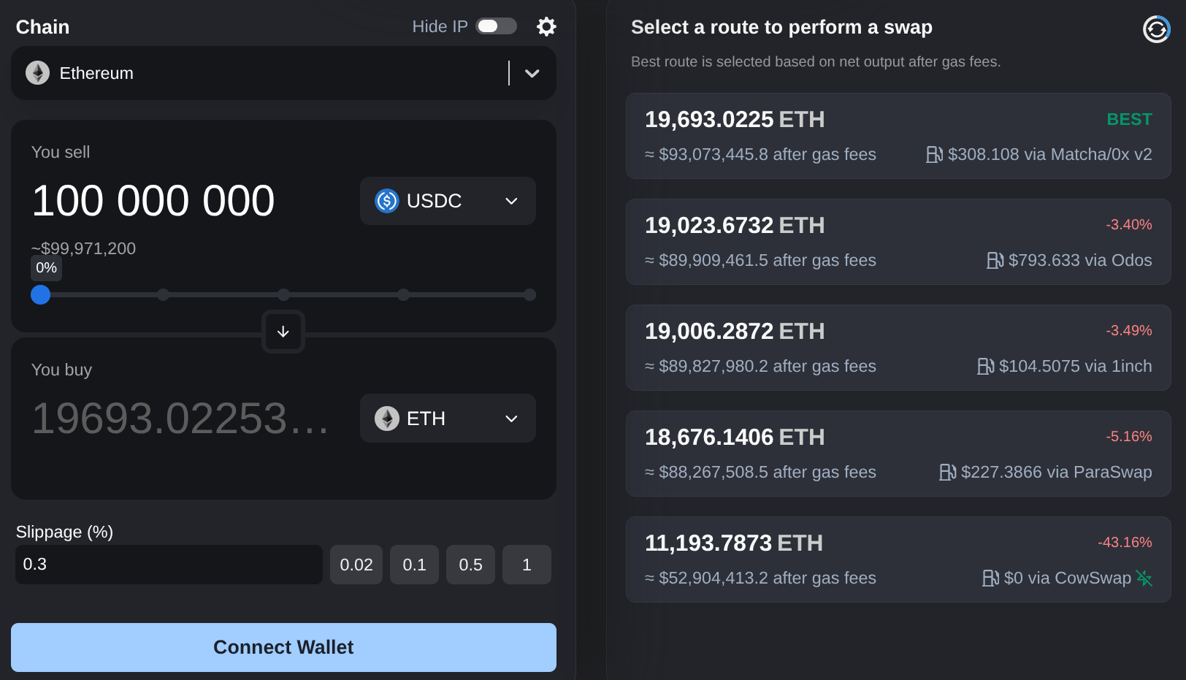Click Connect Wallet button
The width and height of the screenshot is (1186, 680).
(x=283, y=647)
